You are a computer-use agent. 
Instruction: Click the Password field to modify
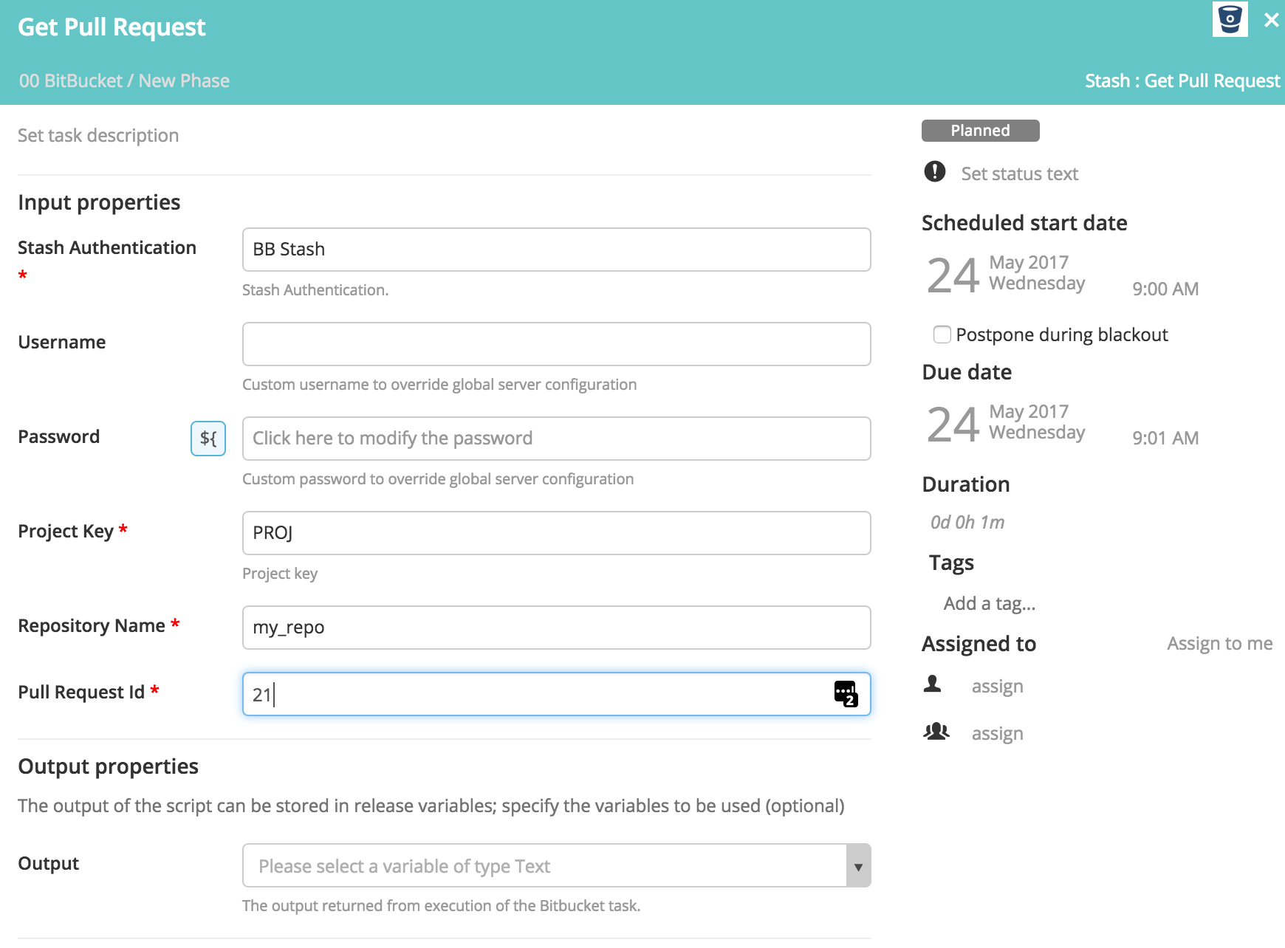click(x=557, y=439)
